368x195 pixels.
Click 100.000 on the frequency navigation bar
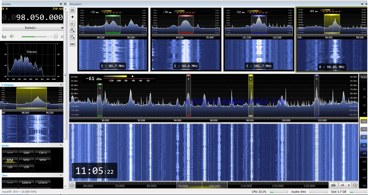214,186
